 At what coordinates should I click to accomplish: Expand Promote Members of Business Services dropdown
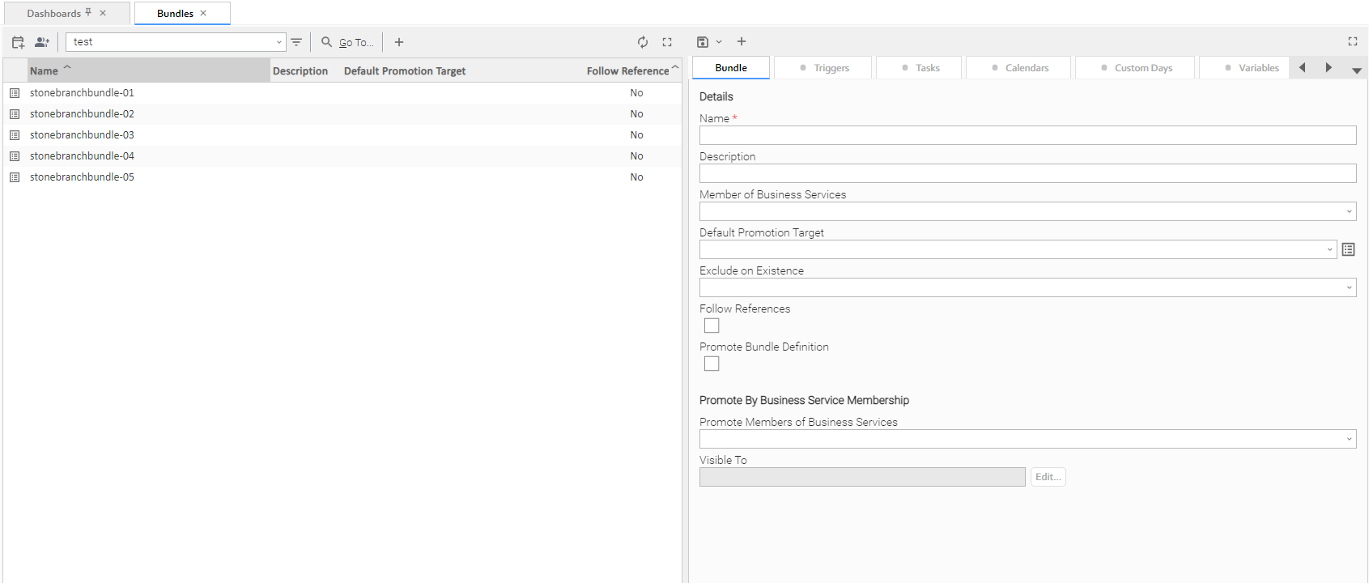(1349, 439)
